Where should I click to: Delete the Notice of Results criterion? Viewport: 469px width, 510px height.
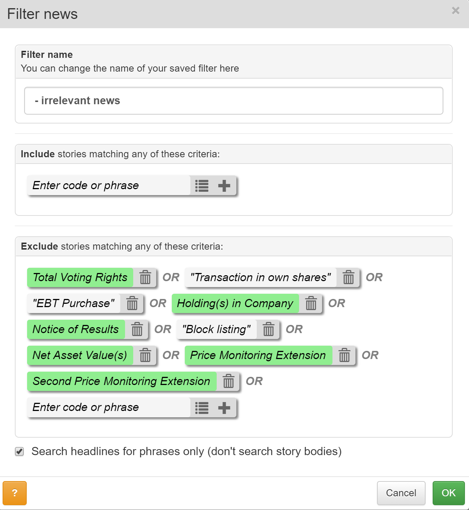tap(137, 329)
